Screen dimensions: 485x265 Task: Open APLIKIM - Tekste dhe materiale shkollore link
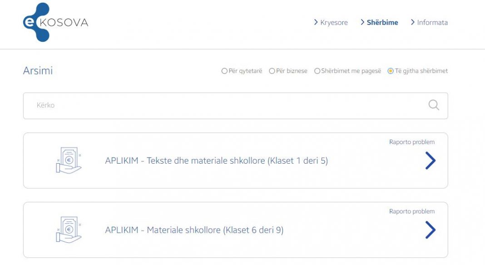tap(216, 161)
